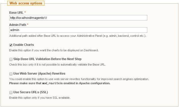This screenshot has width=179, height=107.
Task: Click the red asterisk beside Base URL
Action: pyautogui.click(x=25, y=12)
